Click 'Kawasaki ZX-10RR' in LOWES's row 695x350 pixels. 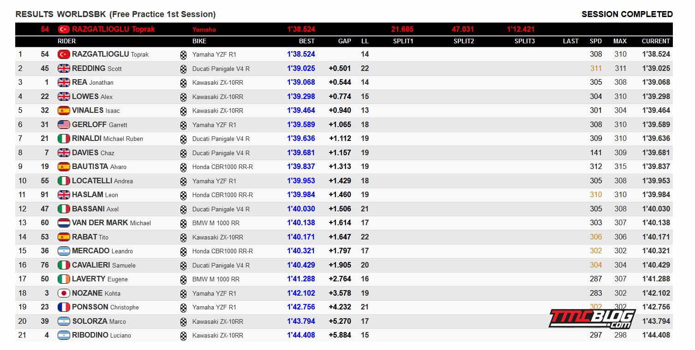[x=218, y=97]
